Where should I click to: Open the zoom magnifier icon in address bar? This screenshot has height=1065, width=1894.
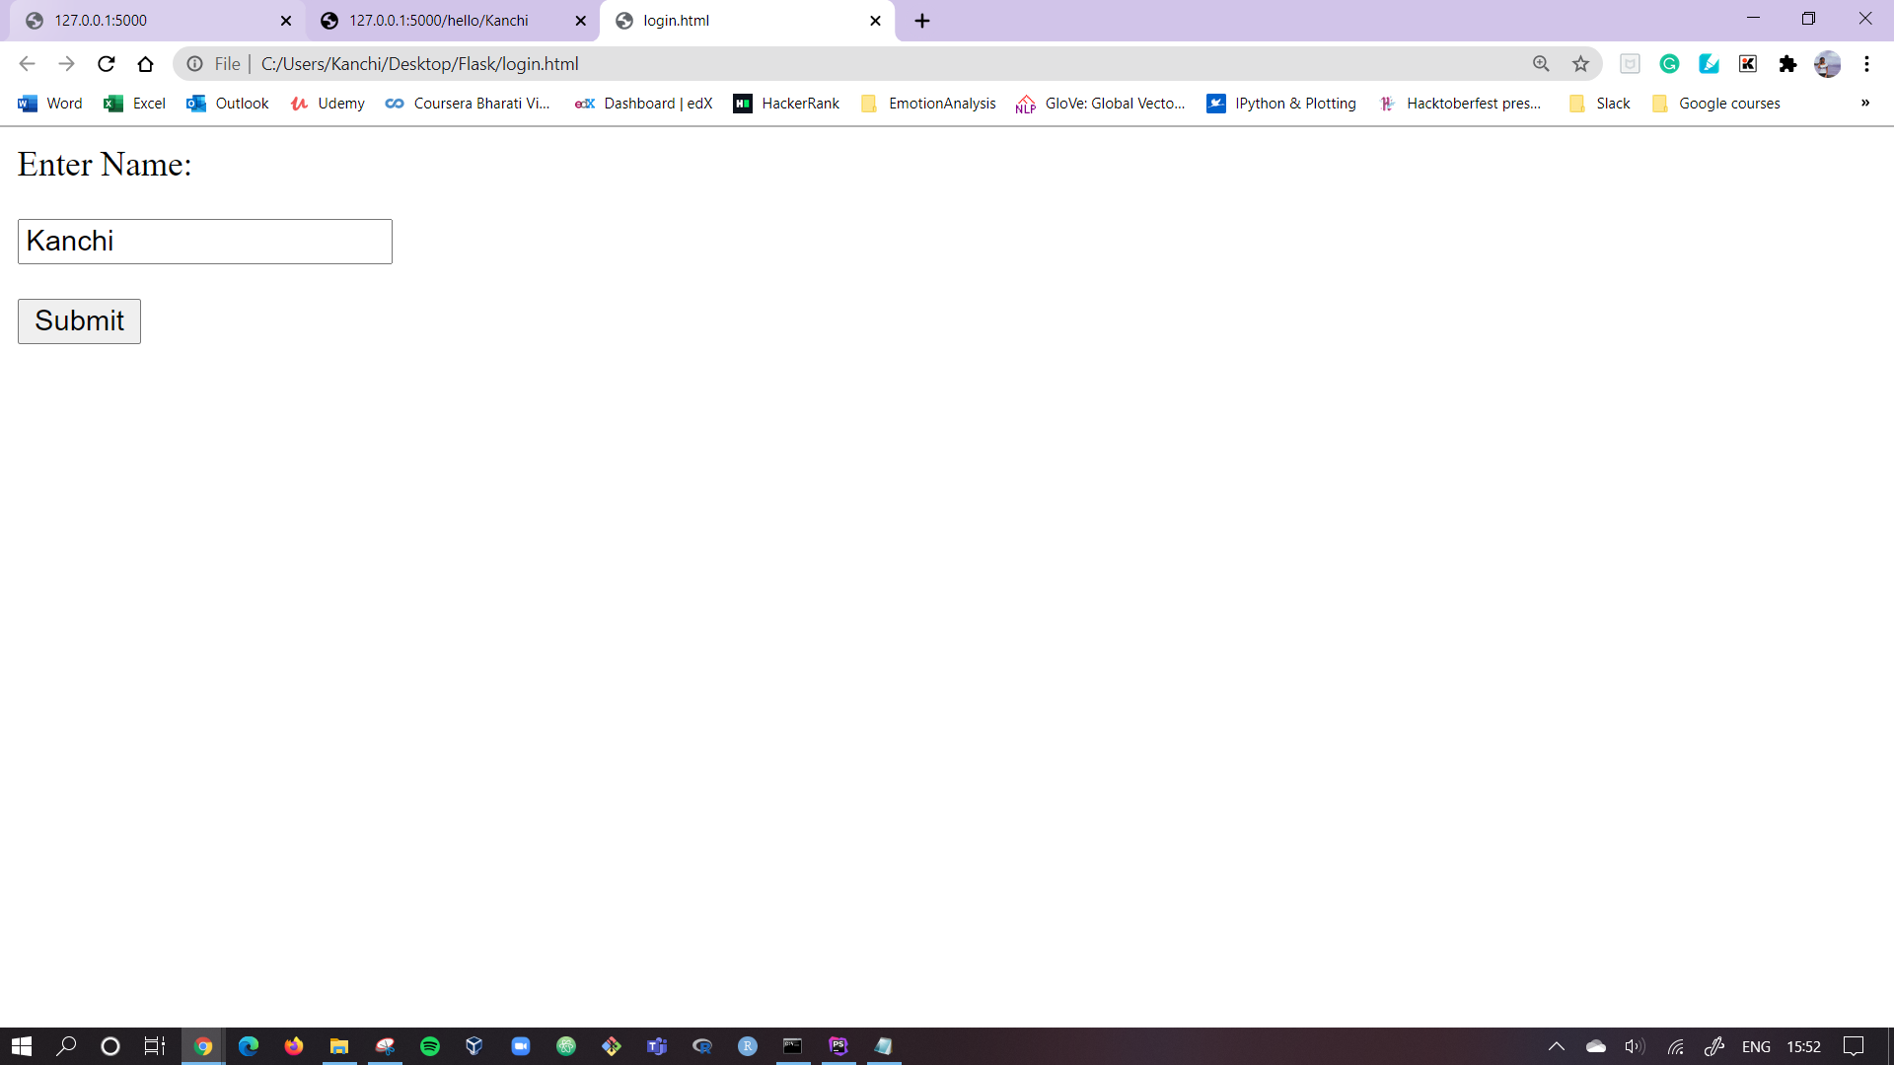(1541, 64)
